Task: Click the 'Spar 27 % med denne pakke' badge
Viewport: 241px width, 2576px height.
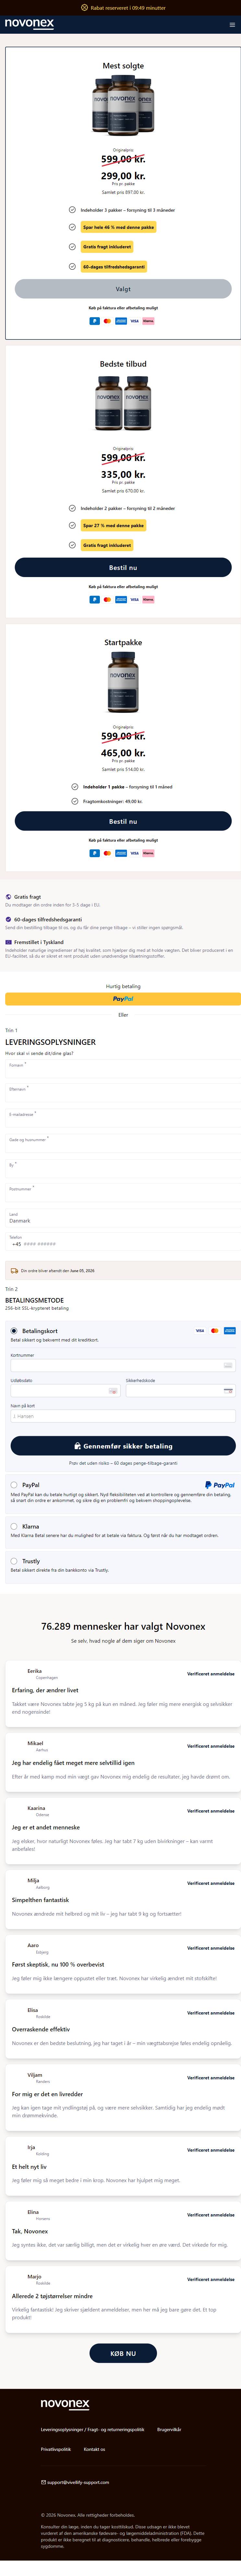Action: coord(113,525)
